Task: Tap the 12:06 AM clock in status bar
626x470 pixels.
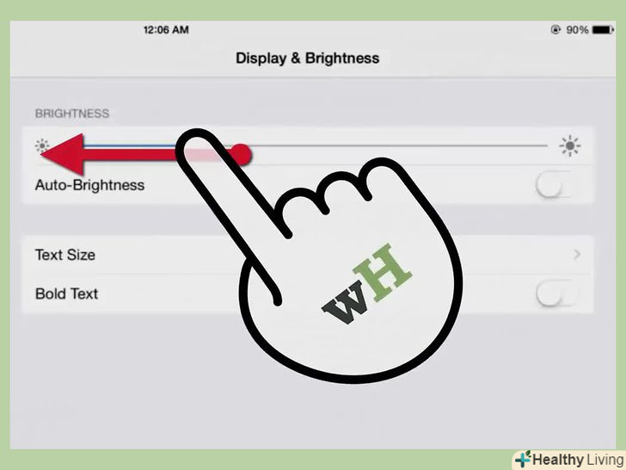Action: tap(166, 30)
